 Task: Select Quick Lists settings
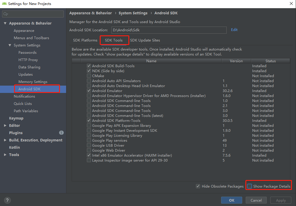point(23,103)
